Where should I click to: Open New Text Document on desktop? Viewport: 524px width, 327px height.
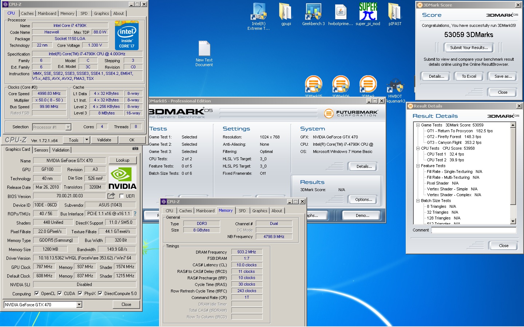[x=204, y=53]
